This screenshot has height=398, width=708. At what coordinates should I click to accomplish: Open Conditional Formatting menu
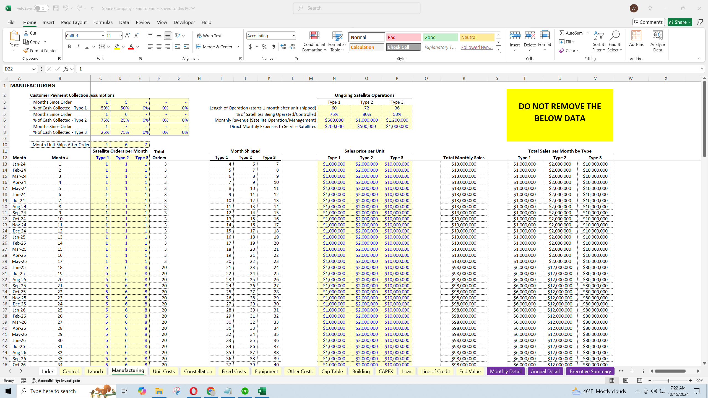(x=314, y=41)
